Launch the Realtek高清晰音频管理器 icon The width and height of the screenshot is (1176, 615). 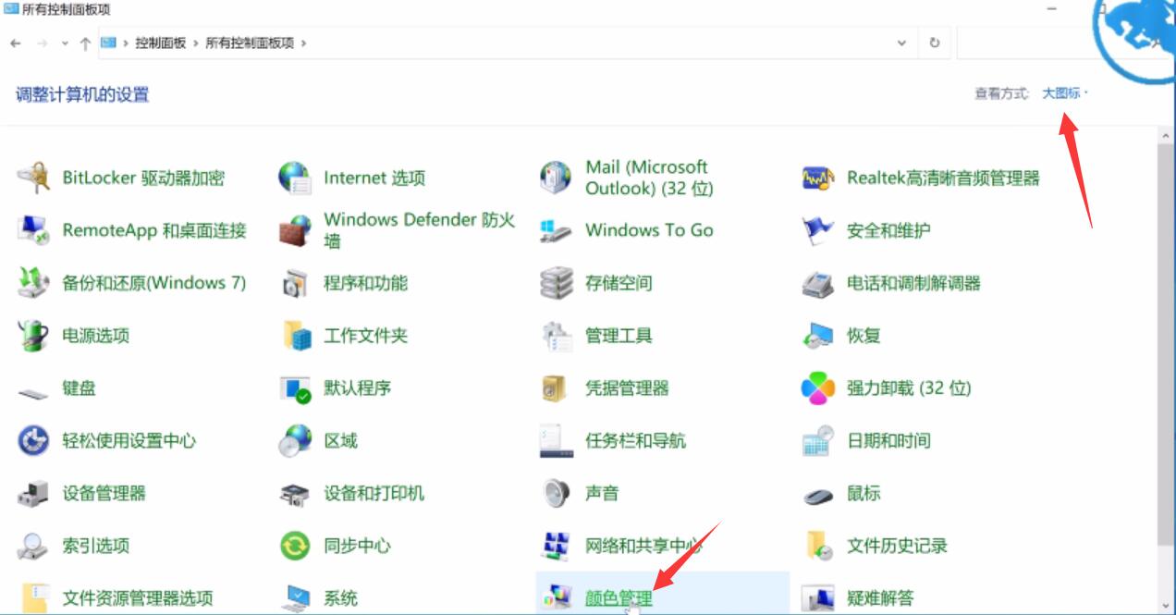(818, 178)
